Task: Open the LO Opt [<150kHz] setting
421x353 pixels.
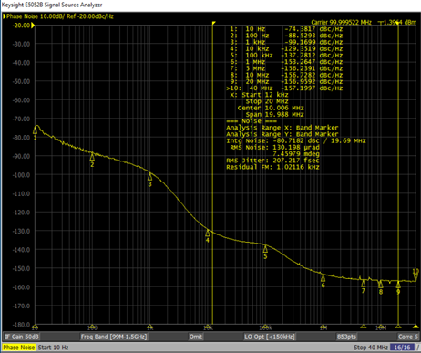Action: pyautogui.click(x=270, y=337)
